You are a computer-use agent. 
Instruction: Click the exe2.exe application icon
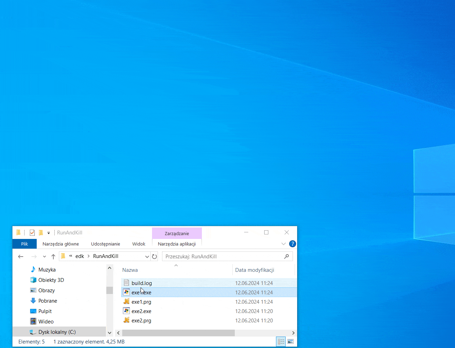pyautogui.click(x=126, y=311)
